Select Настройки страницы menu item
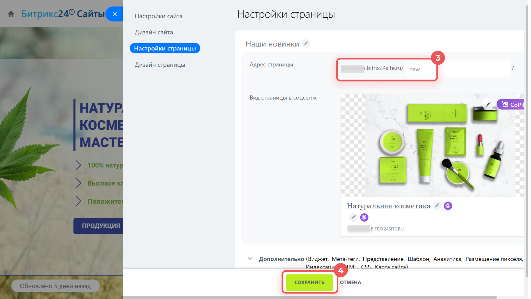Image resolution: width=531 pixels, height=299 pixels. point(165,48)
